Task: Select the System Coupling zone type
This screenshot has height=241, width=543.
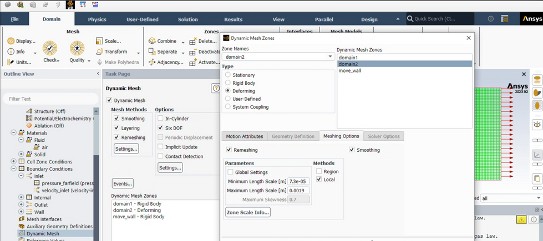Action: pyautogui.click(x=227, y=107)
